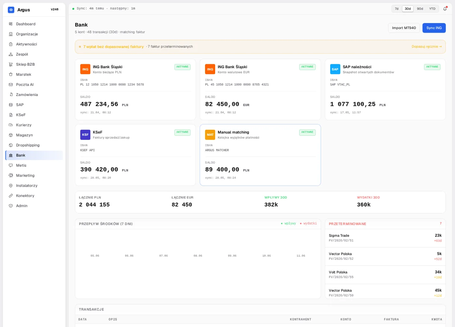This screenshot has width=455, height=327.
Task: Click the yellow MAT matching logo
Action: click(210, 134)
